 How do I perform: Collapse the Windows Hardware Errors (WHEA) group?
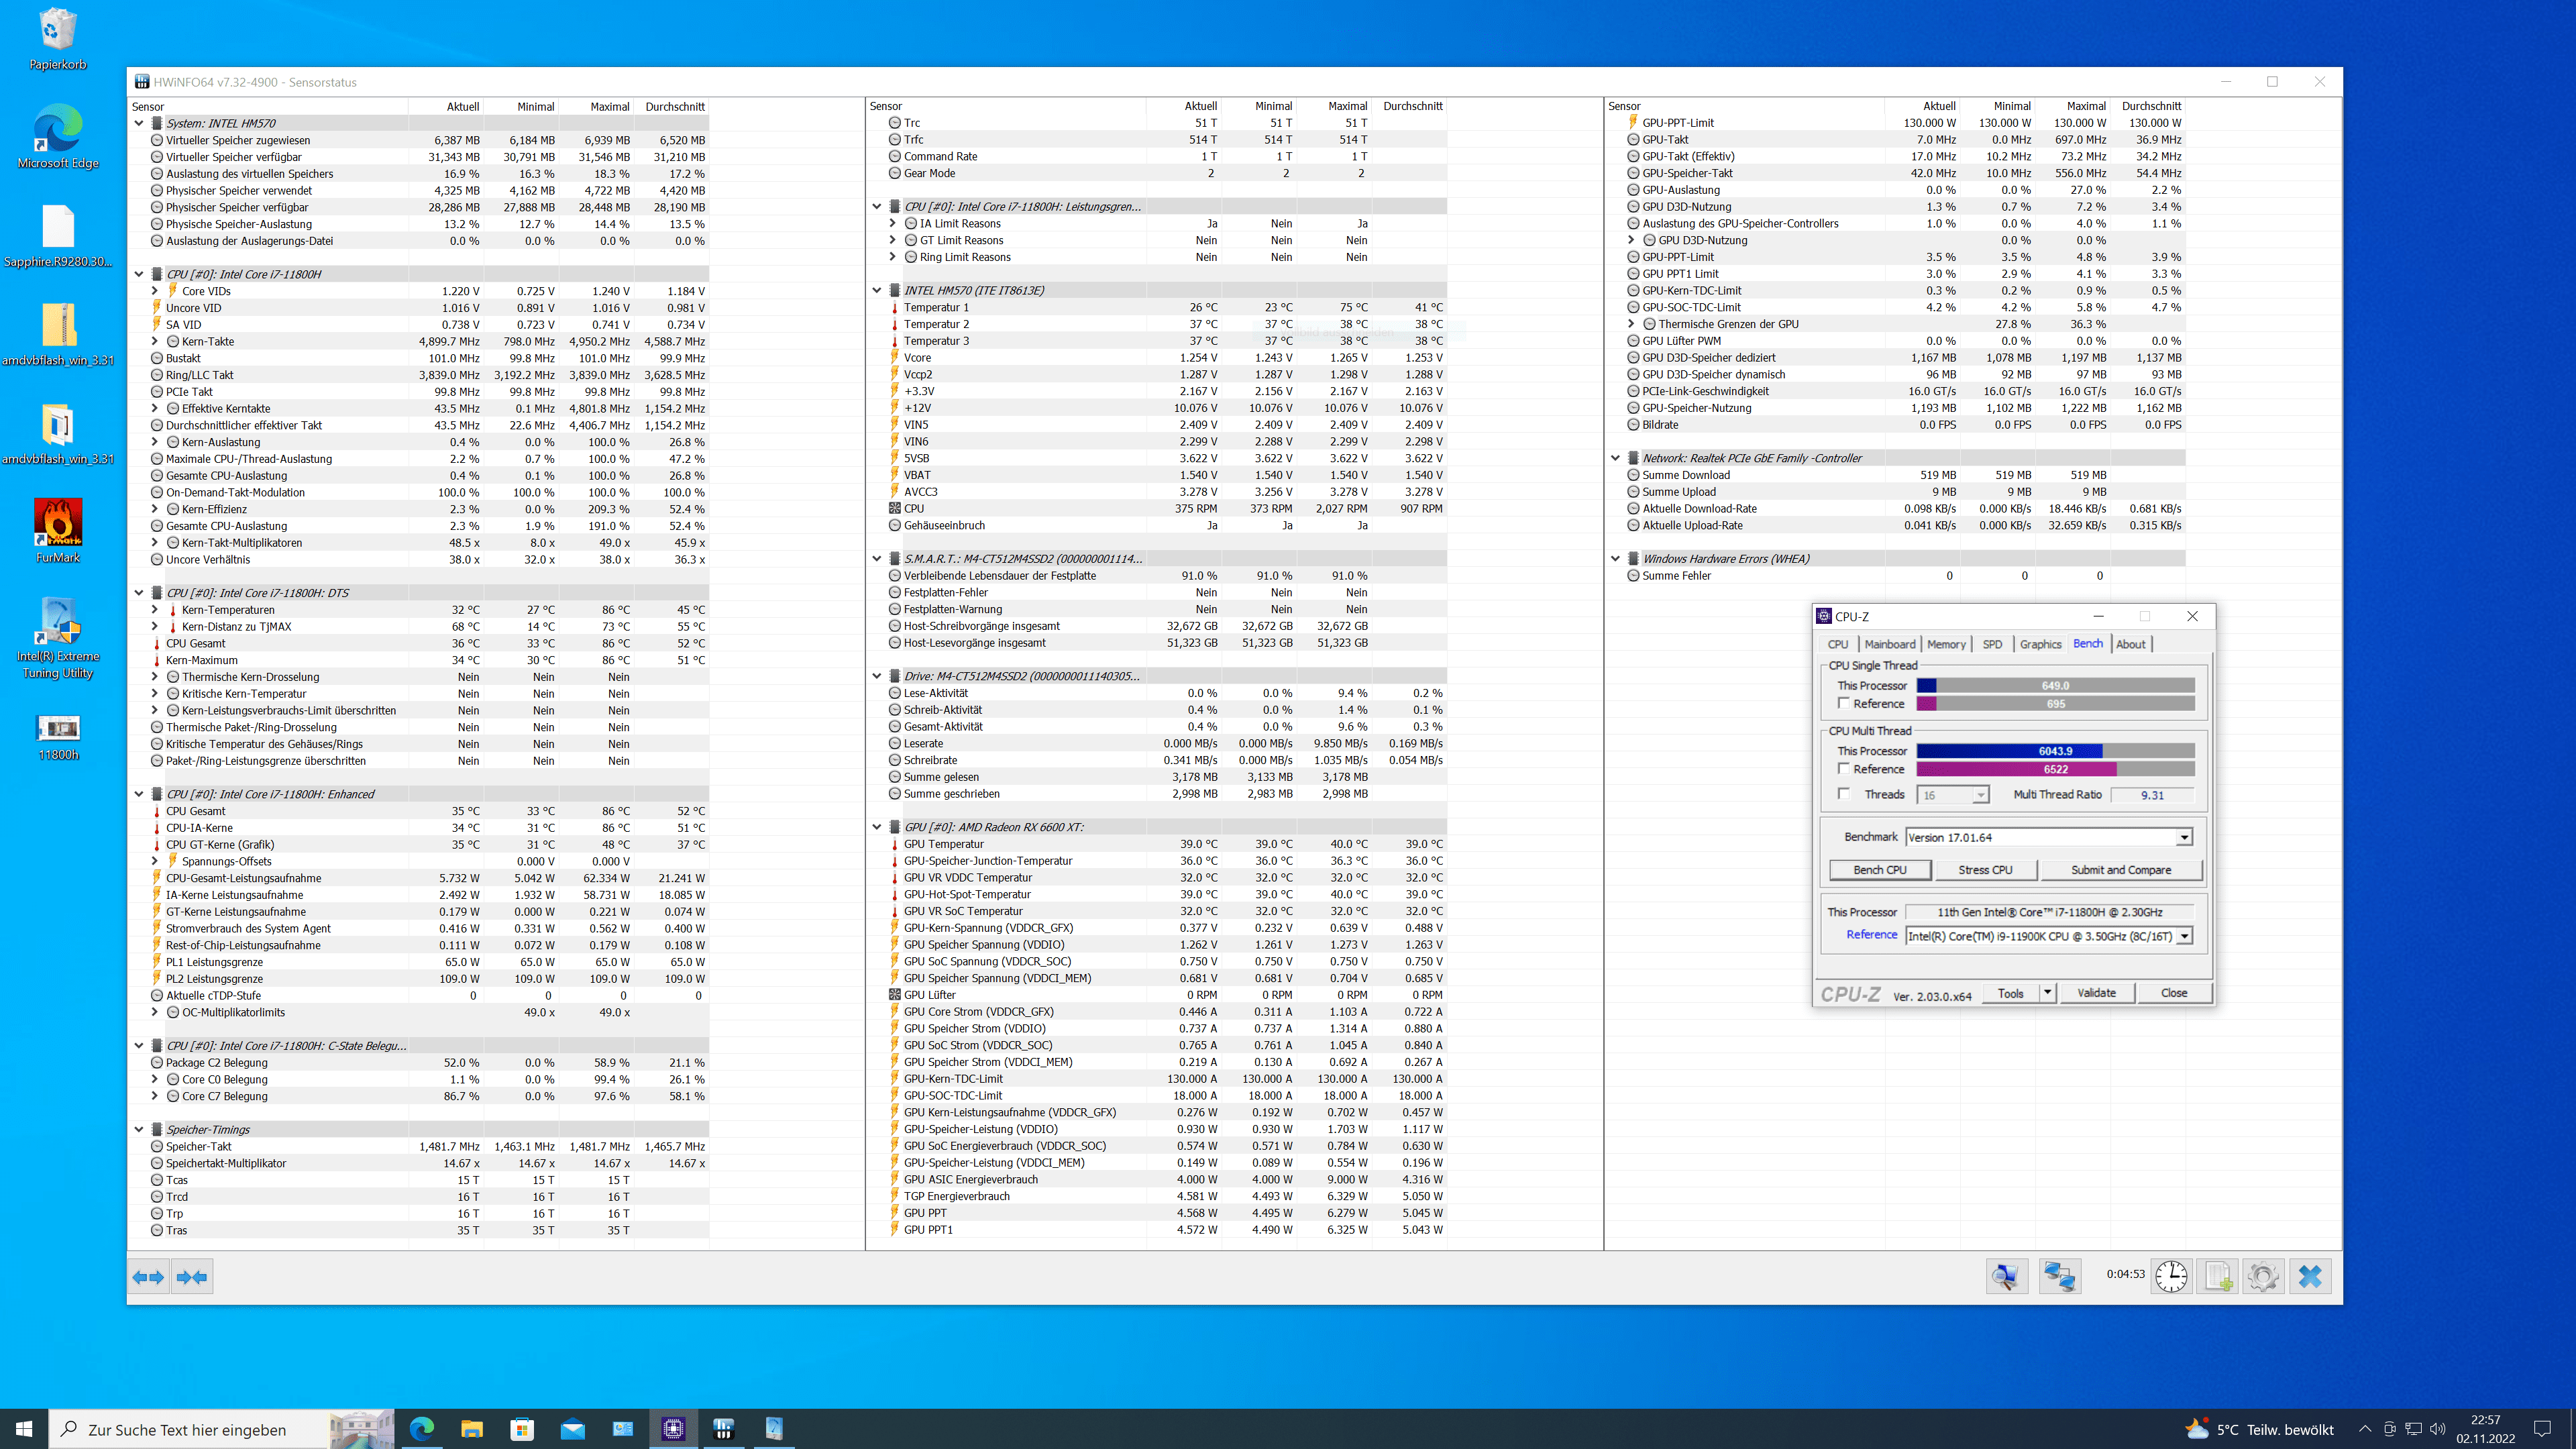1615,559
